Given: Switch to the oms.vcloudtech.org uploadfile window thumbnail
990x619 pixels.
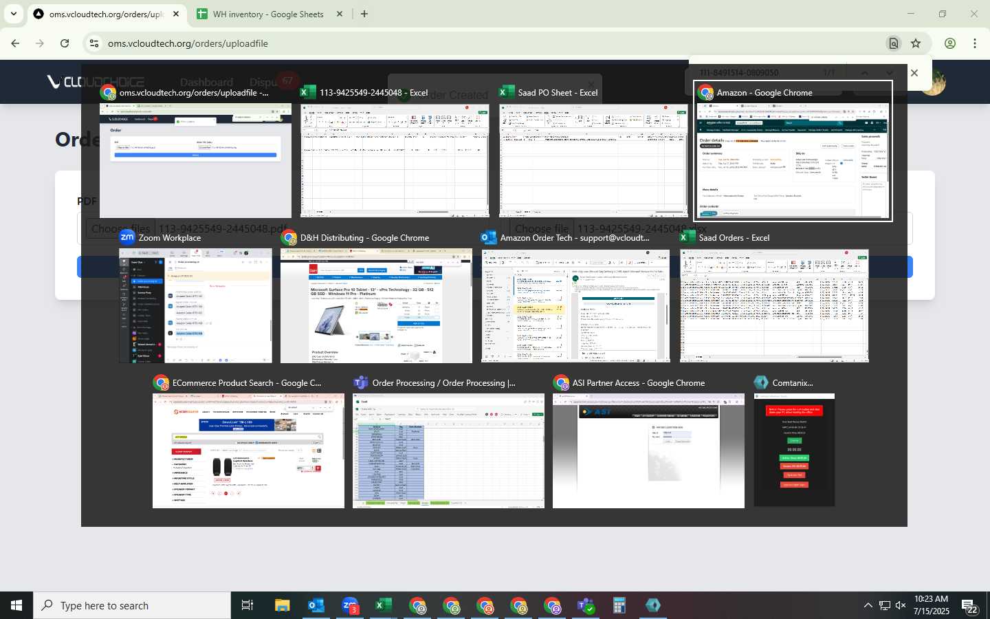Looking at the screenshot, I should point(195,161).
